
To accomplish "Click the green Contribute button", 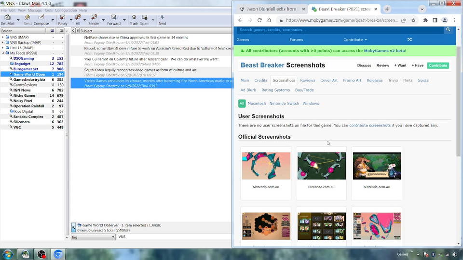I will 438,65.
